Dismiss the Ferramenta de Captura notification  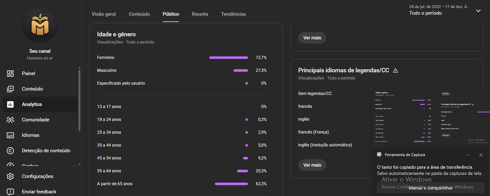pyautogui.click(x=481, y=155)
